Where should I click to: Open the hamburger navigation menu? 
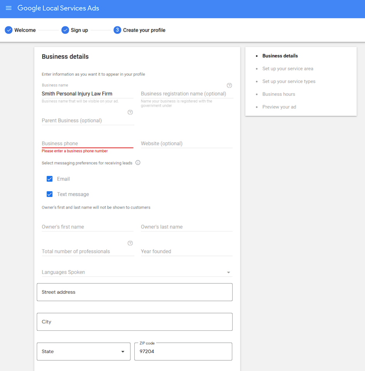pyautogui.click(x=9, y=8)
